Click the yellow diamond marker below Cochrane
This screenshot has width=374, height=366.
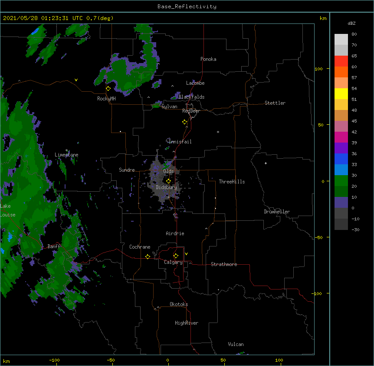(x=148, y=256)
